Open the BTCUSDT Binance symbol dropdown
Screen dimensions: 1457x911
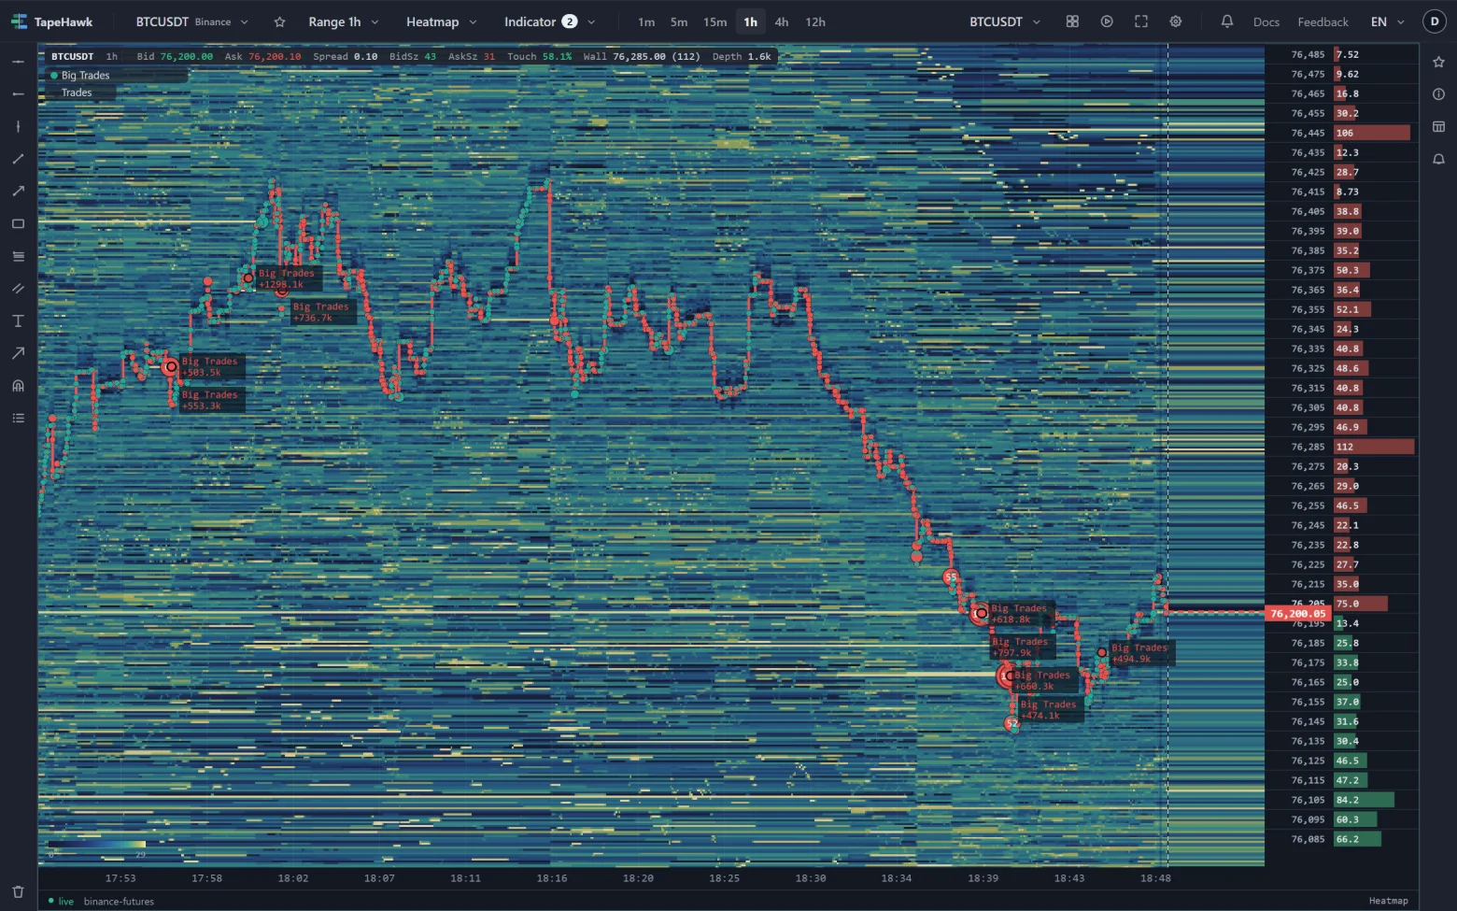[192, 21]
